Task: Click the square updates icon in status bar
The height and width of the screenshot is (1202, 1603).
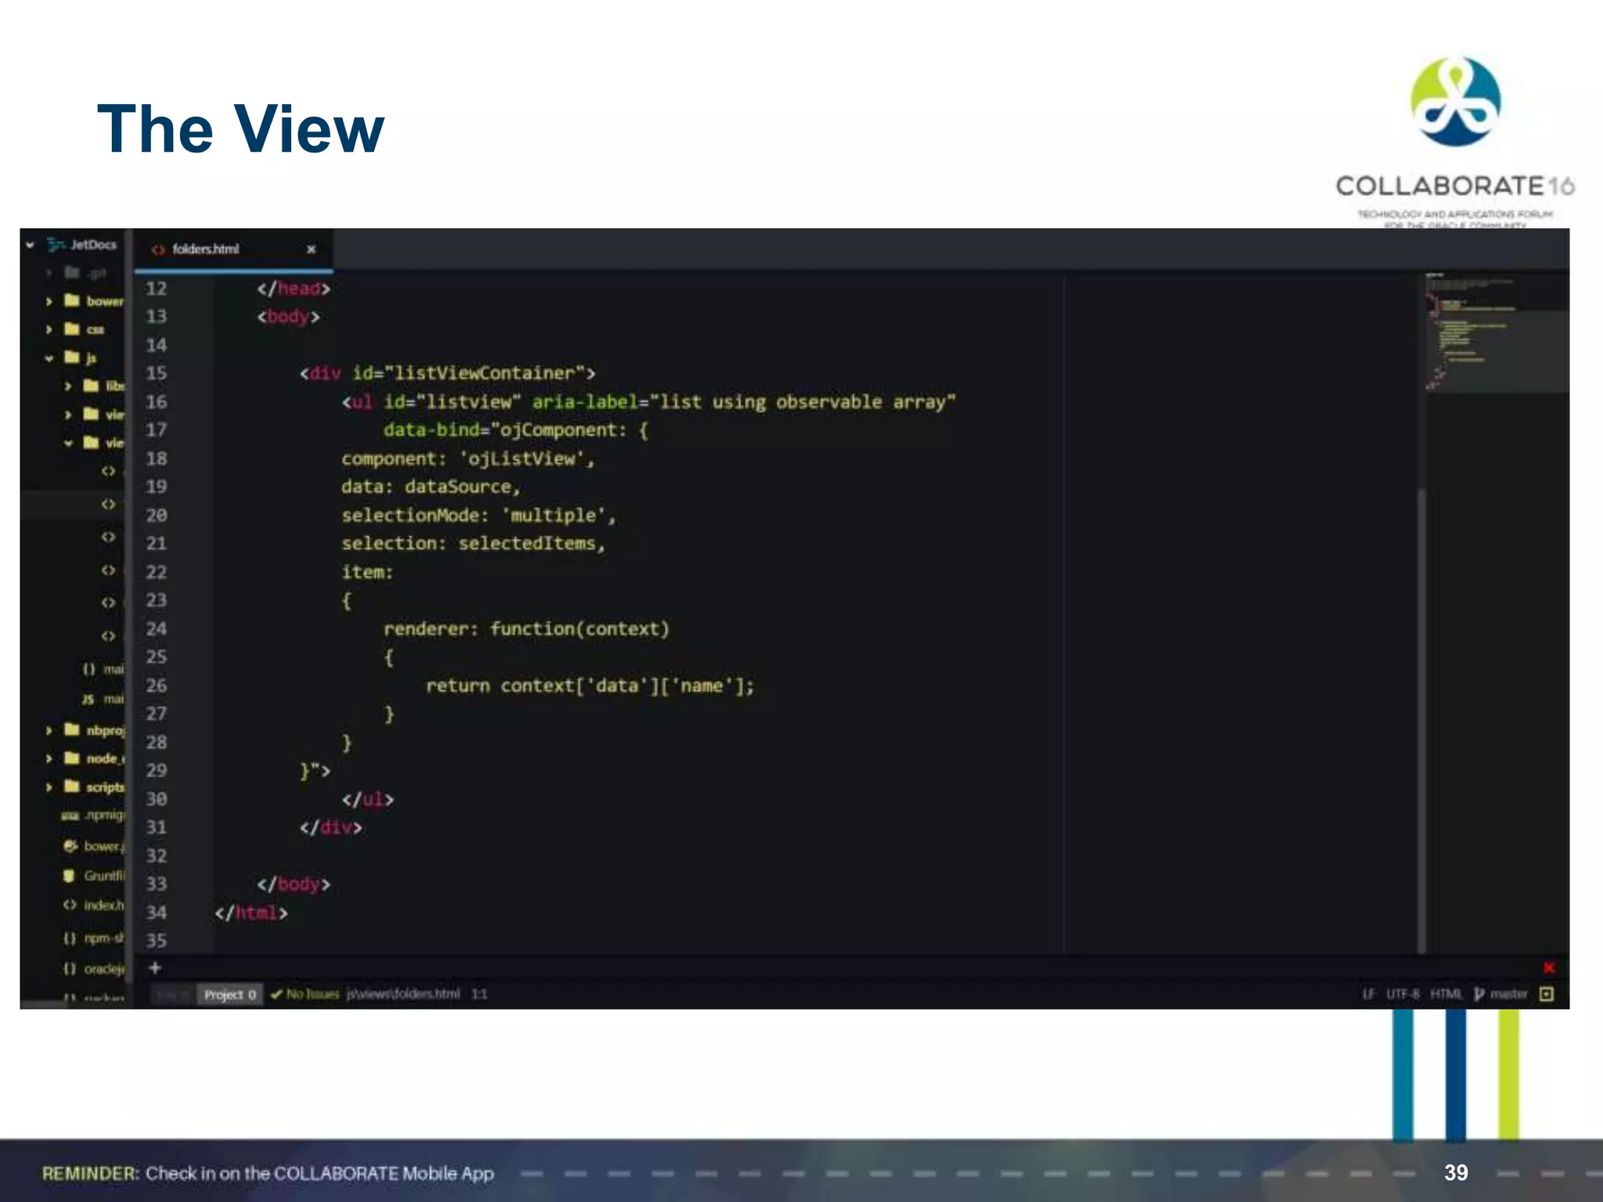Action: point(1547,994)
